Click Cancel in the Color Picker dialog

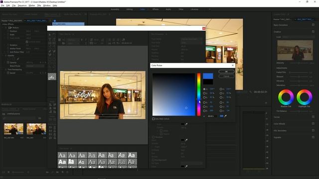[226, 76]
